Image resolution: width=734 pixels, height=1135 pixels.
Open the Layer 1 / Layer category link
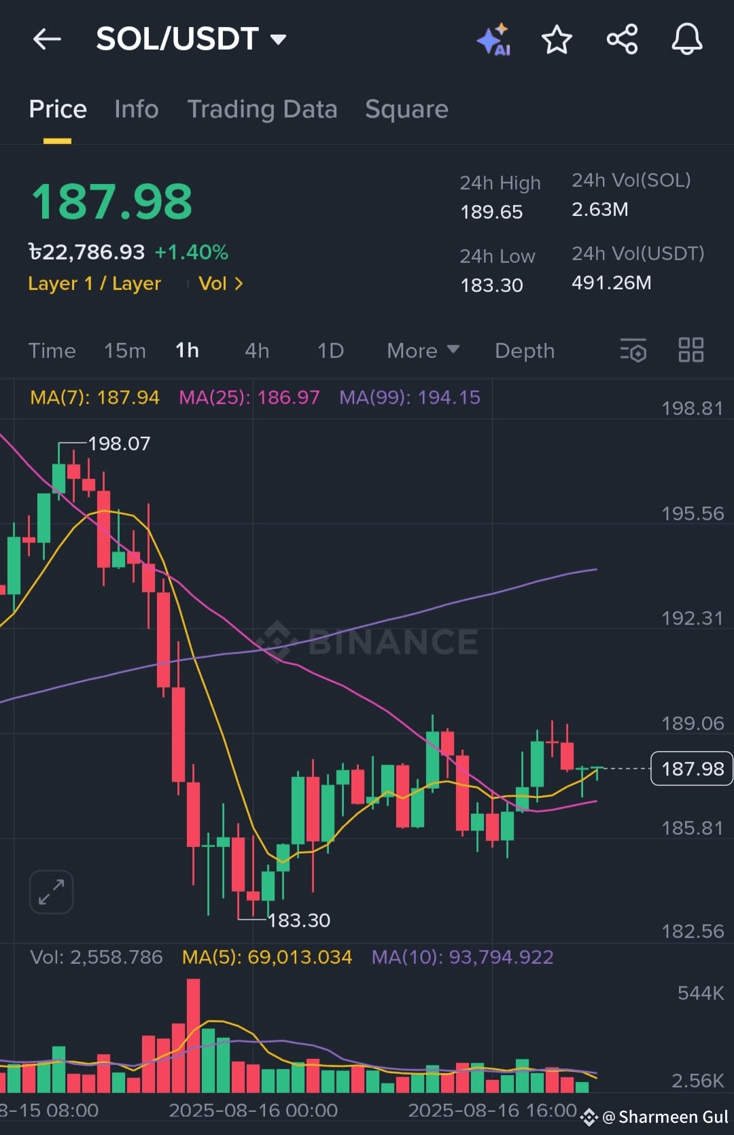pyautogui.click(x=94, y=283)
